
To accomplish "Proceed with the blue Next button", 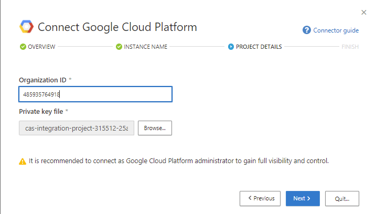I will [303, 198].
